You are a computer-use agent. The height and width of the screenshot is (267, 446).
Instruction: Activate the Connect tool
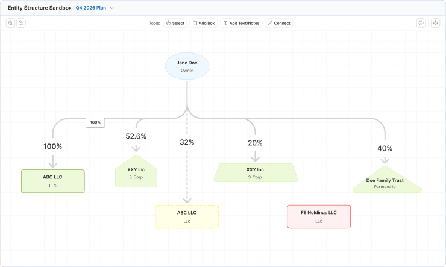click(x=278, y=23)
